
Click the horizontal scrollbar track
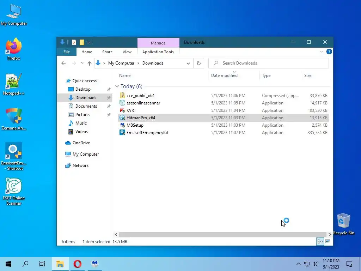point(223,234)
